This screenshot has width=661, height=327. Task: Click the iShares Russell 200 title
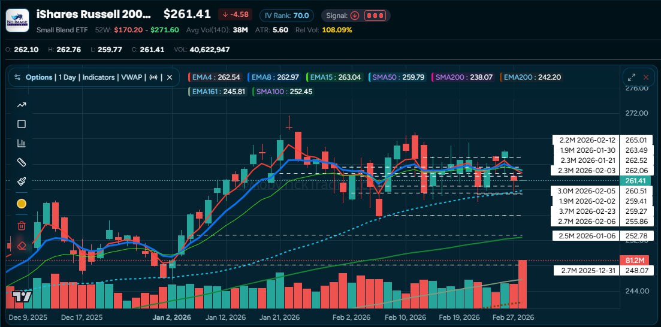pos(93,14)
